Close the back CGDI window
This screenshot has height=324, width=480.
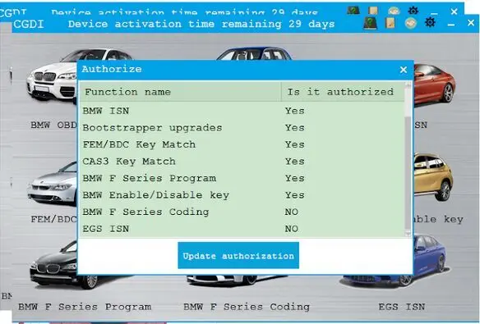tap(454, 11)
